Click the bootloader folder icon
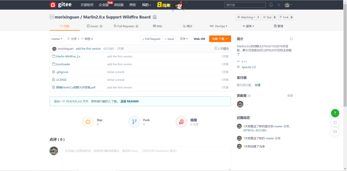 pyautogui.click(x=54, y=64)
